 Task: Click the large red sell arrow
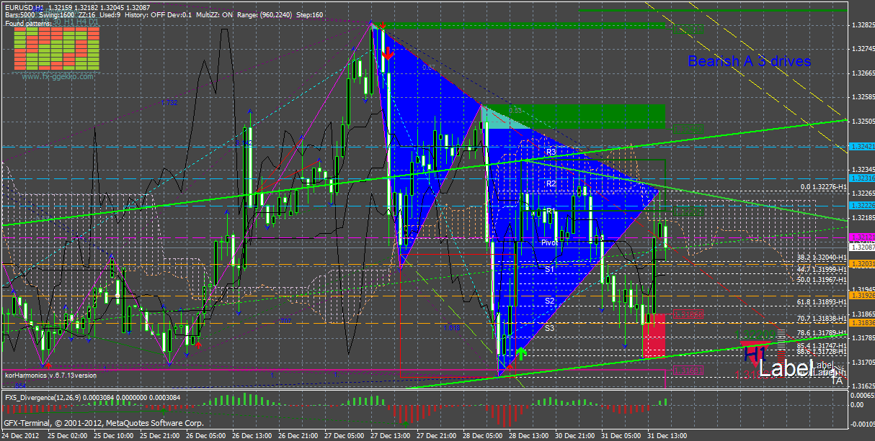point(388,53)
